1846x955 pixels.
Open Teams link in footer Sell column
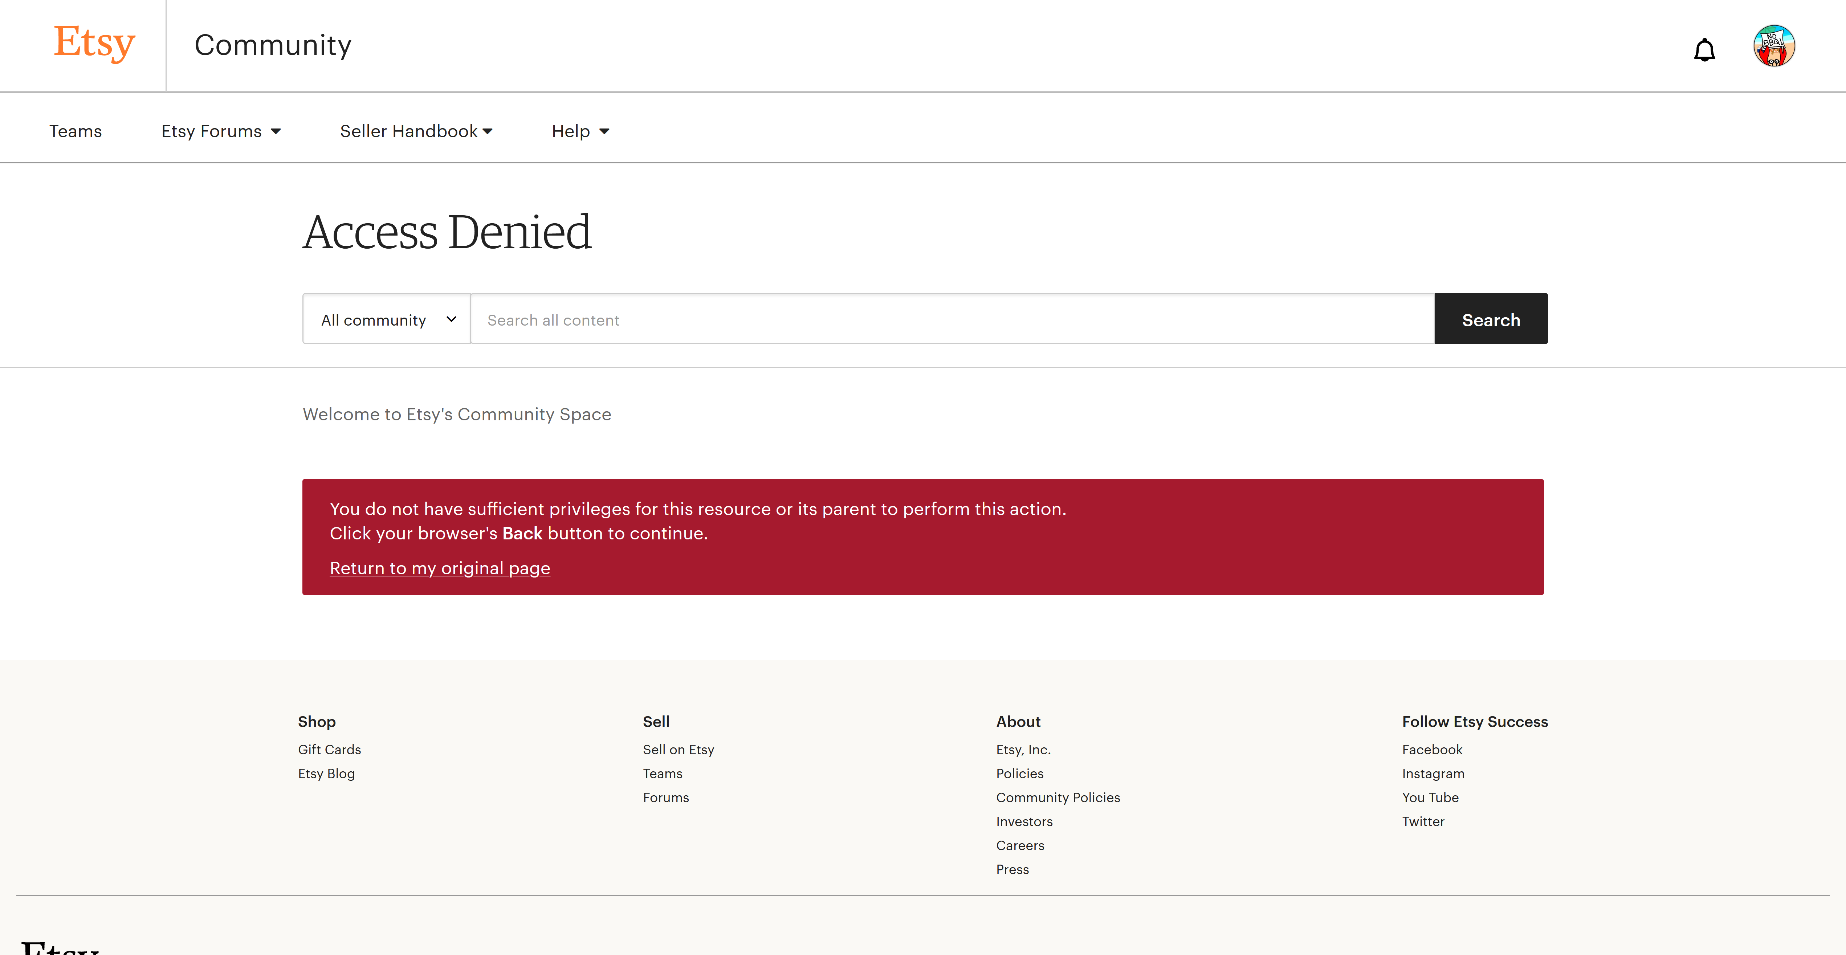pos(662,774)
